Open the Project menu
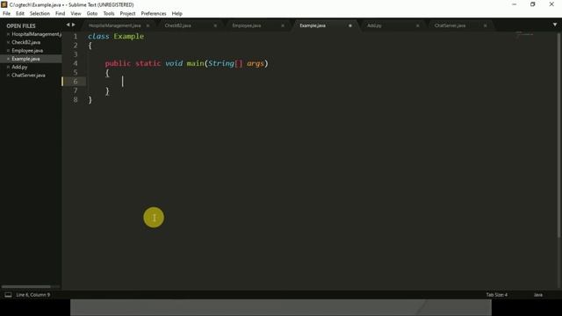The height and width of the screenshot is (316, 562). [x=127, y=14]
